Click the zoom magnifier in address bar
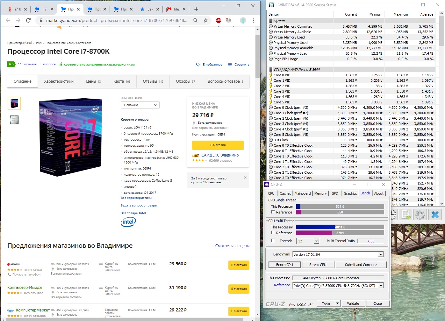Image resolution: width=445 pixels, height=321 pixels. [x=195, y=20]
